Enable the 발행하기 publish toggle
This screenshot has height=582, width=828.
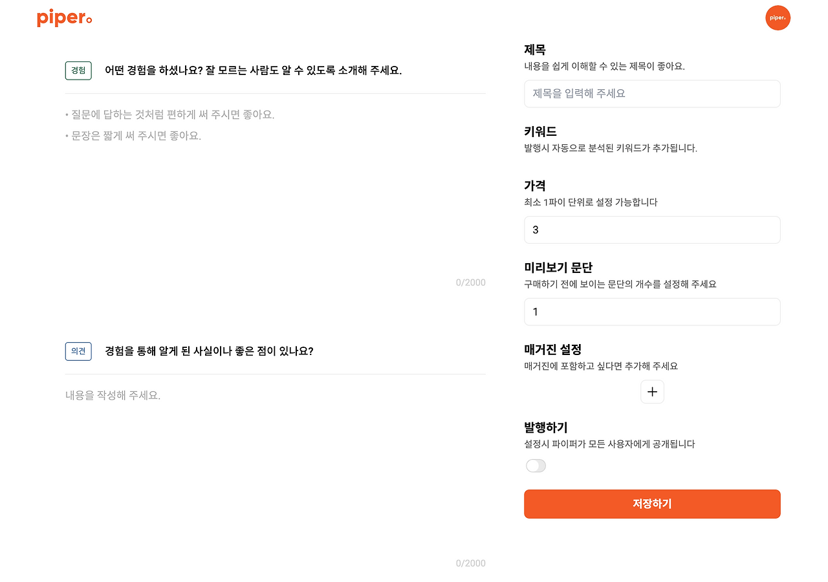[x=536, y=465]
